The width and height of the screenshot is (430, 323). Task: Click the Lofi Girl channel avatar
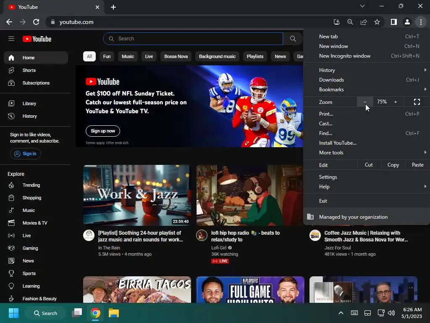pos(202,236)
